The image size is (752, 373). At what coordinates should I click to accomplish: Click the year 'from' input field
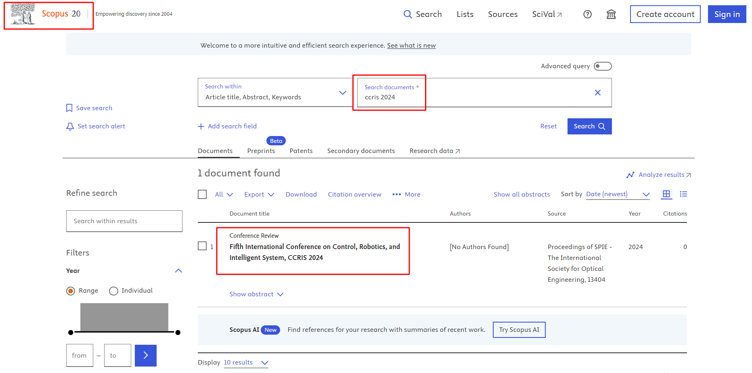tap(80, 355)
